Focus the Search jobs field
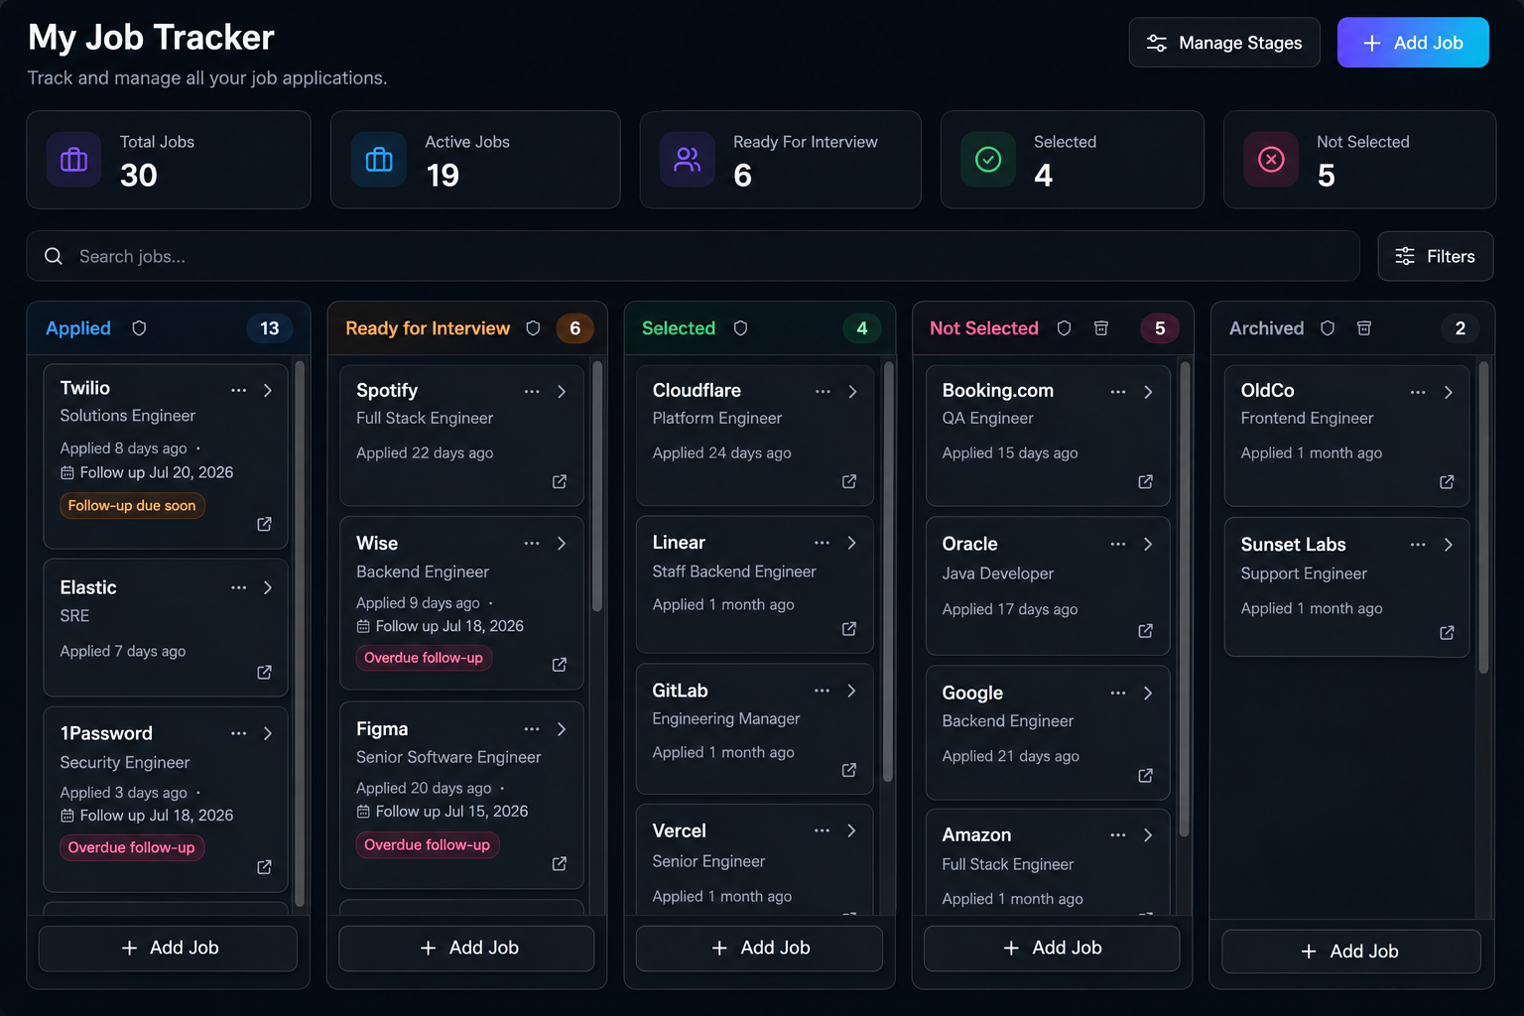The width and height of the screenshot is (1524, 1016). coord(693,256)
